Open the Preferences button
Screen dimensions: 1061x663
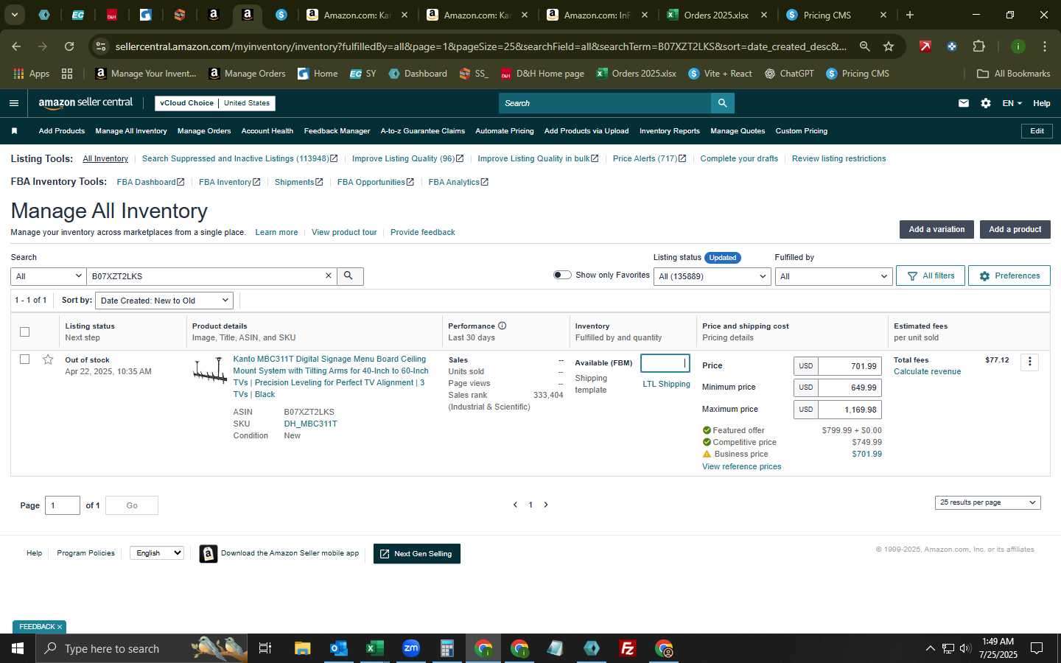(x=1009, y=276)
